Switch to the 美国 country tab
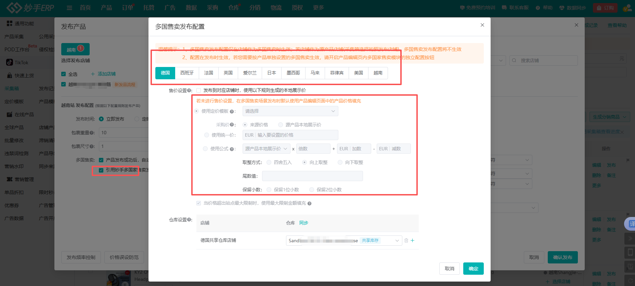This screenshot has width=635, height=286. (358, 73)
